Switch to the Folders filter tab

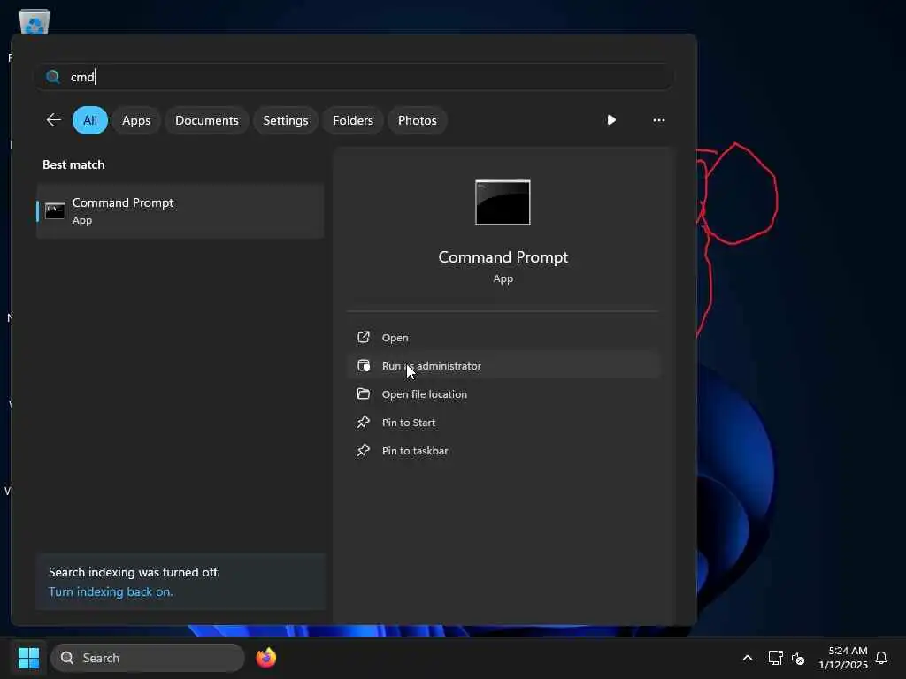tap(353, 120)
